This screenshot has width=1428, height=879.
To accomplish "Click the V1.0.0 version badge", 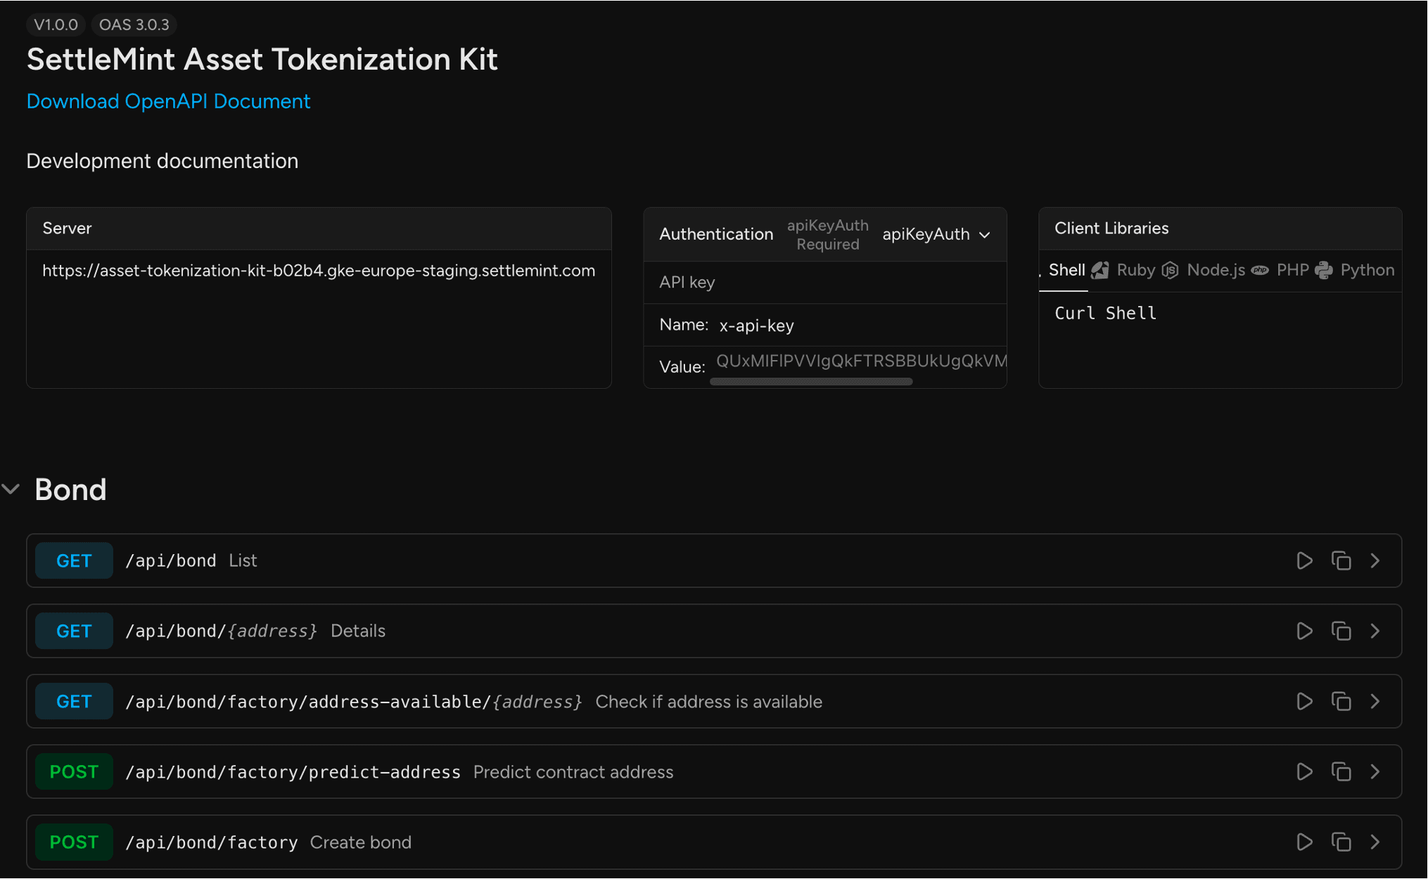I will point(56,25).
